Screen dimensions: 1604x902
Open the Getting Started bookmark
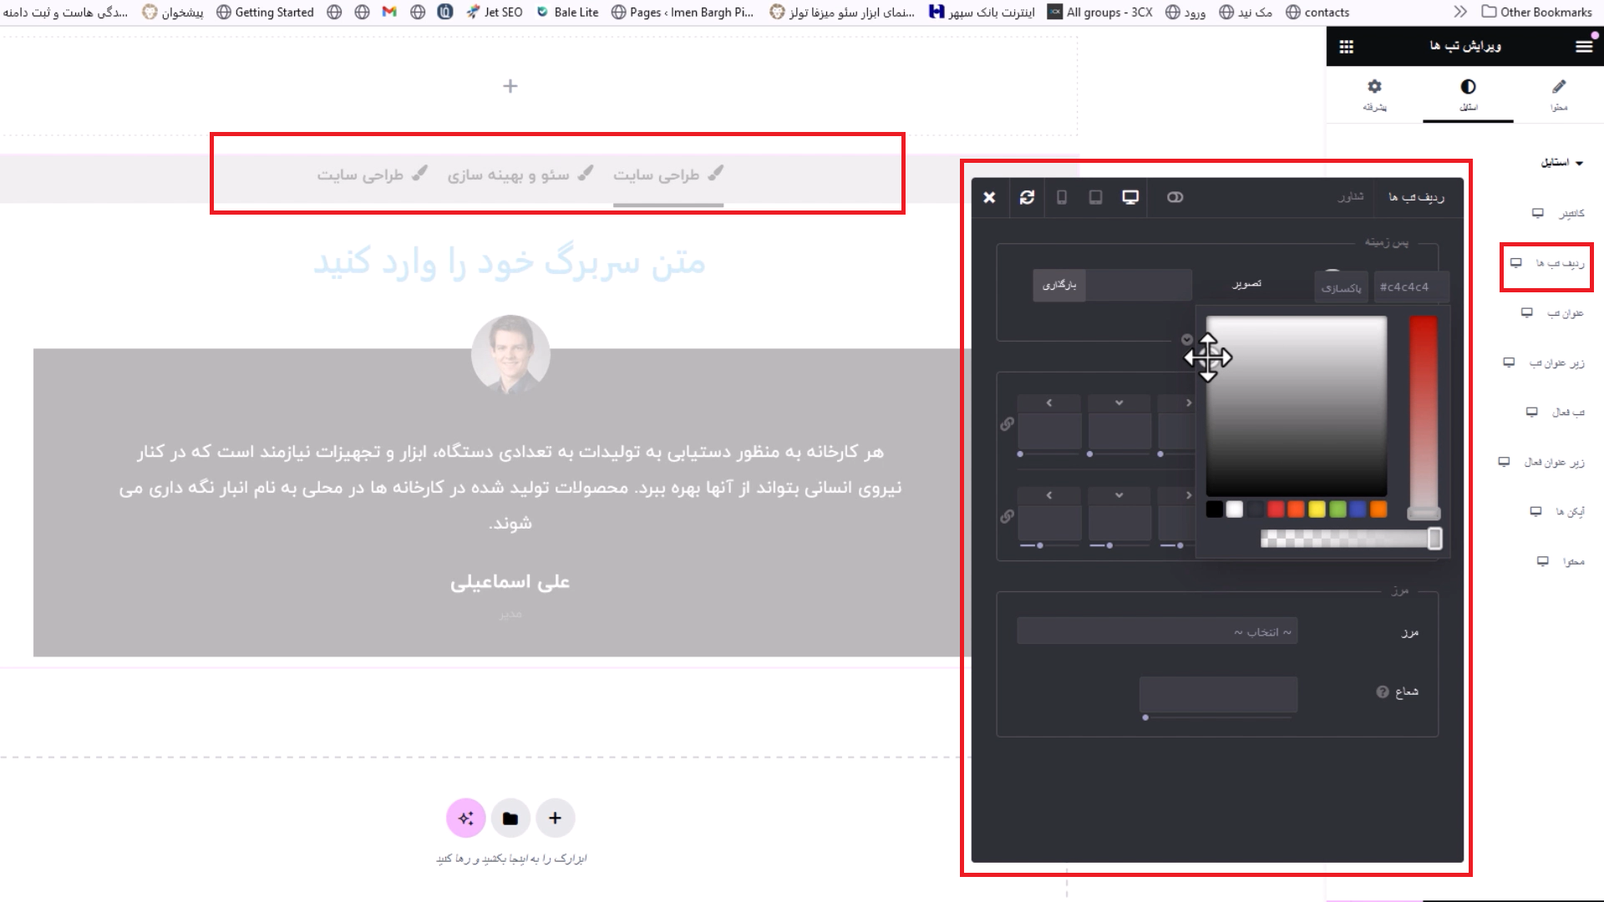[x=265, y=12]
